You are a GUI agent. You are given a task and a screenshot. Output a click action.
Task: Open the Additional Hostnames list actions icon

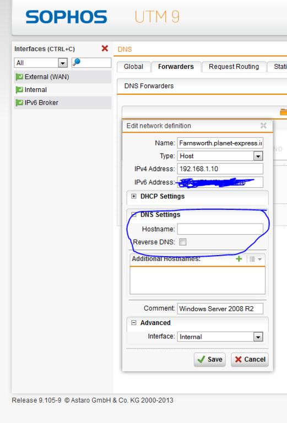(x=255, y=259)
